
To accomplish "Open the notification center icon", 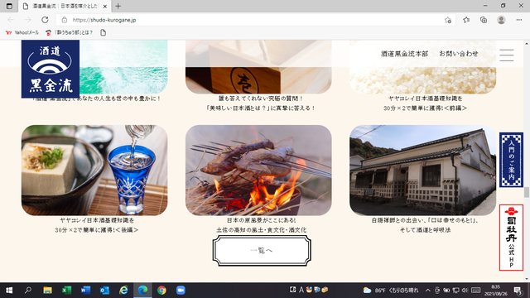I will point(518,291).
